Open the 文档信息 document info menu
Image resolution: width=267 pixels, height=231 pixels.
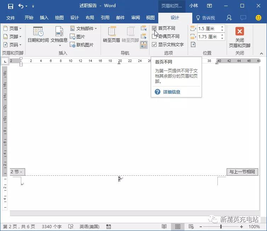point(59,36)
